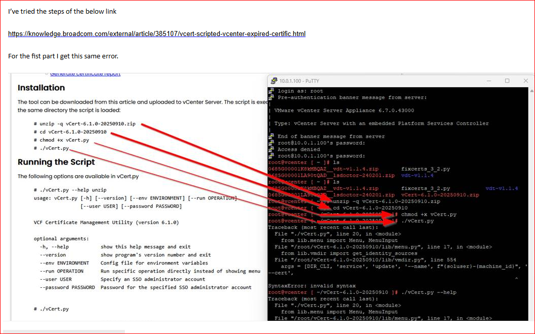Click the "optional arguments:" line

pyautogui.click(x=61, y=239)
